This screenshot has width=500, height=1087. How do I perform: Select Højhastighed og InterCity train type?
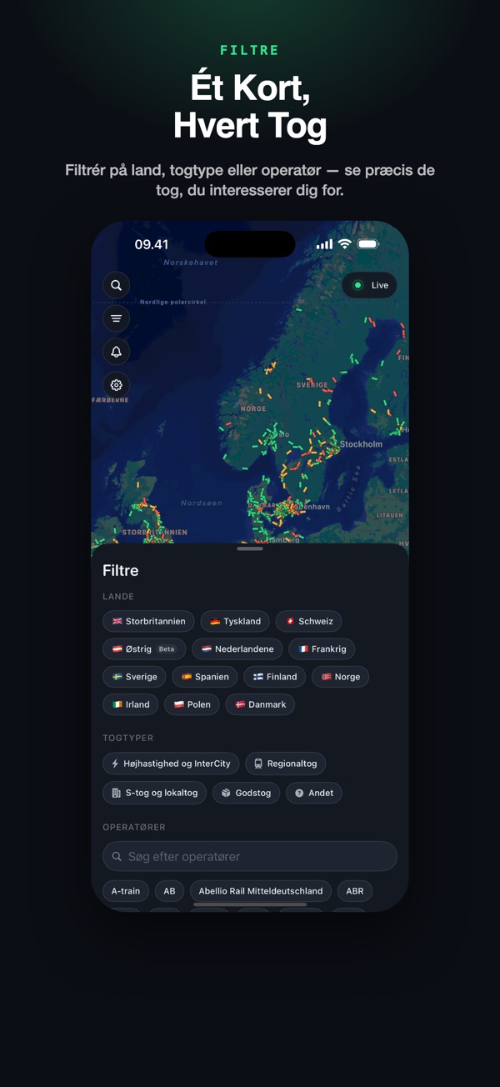point(171,763)
